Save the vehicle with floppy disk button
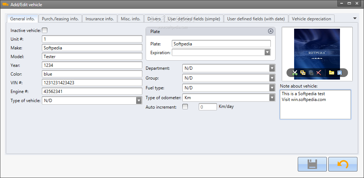Viewport: 364px width, 178px height. pyautogui.click(x=312, y=164)
